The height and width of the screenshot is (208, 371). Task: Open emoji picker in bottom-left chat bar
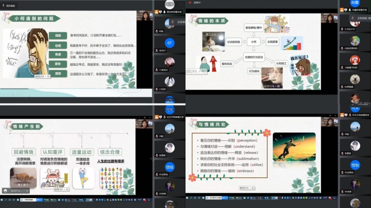6,190
